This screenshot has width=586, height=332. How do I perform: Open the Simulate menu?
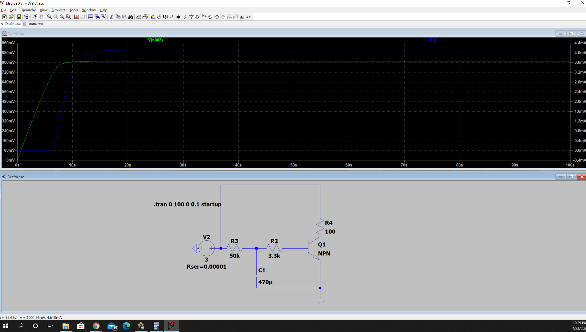pyautogui.click(x=58, y=10)
